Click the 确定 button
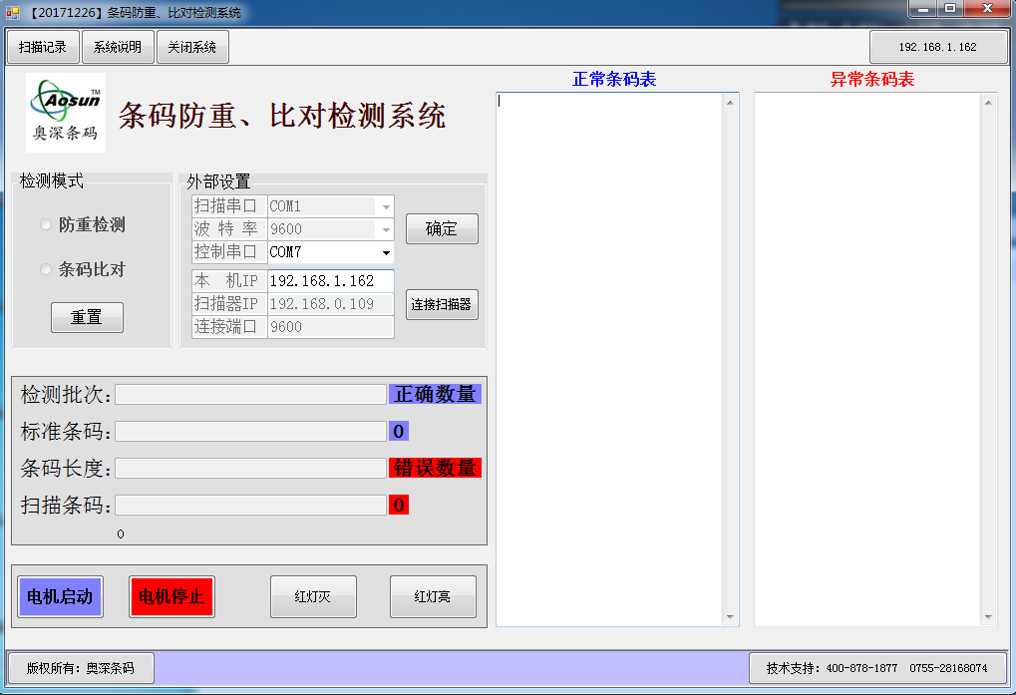Screen dimensions: 1016x695 point(442,229)
